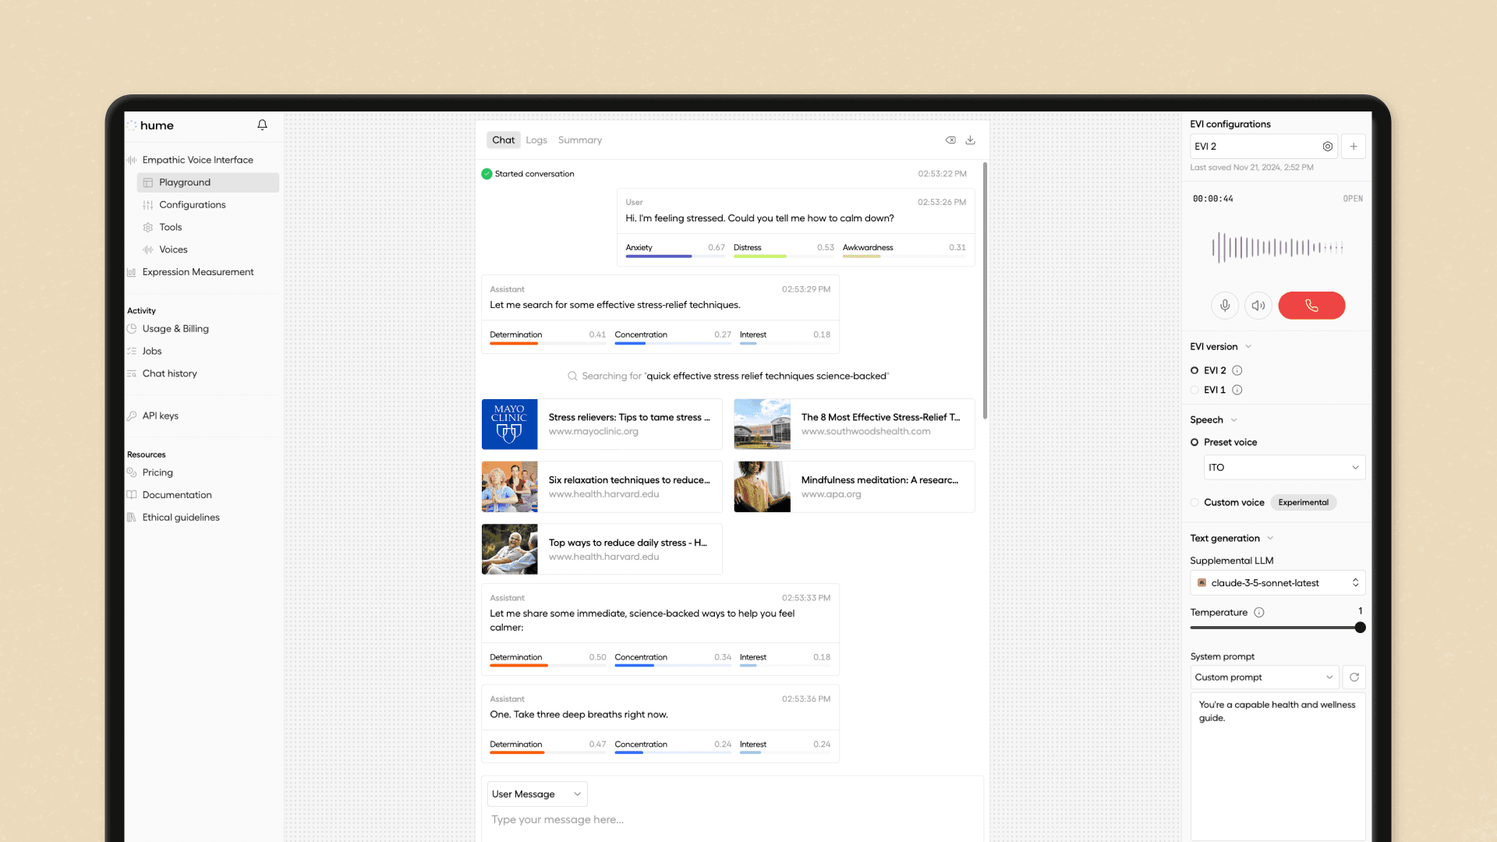This screenshot has width=1497, height=842.
Task: Mute the microphone
Action: (1225, 306)
